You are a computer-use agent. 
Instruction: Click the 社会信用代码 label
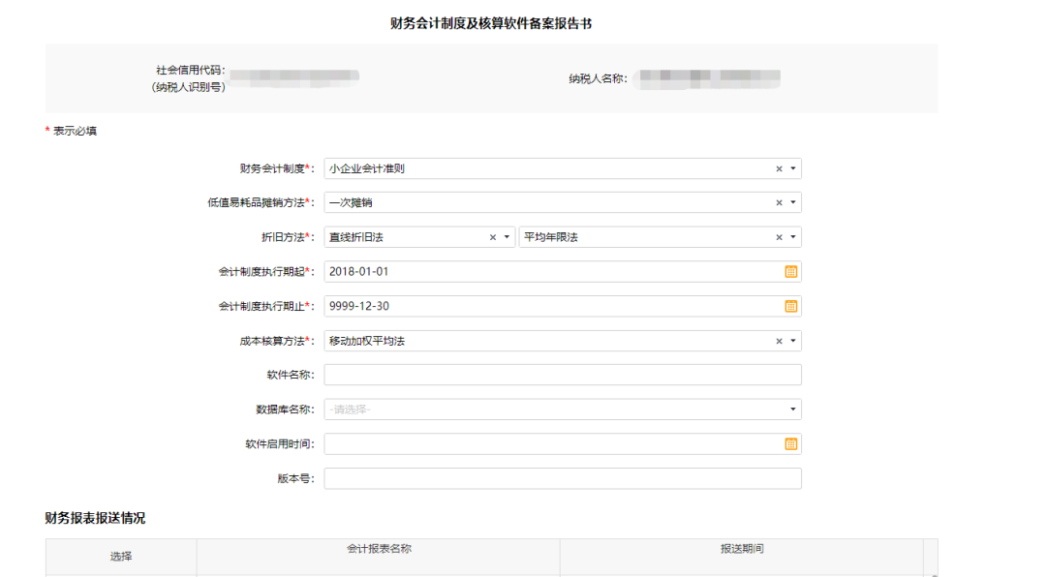pyautogui.click(x=190, y=70)
